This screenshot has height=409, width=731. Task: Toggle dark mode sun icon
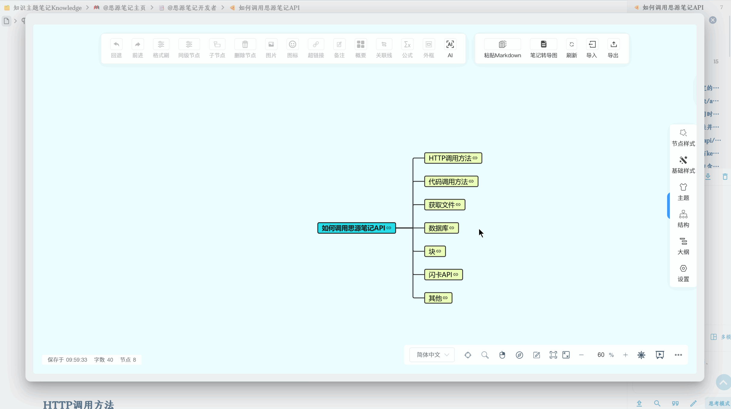click(641, 355)
